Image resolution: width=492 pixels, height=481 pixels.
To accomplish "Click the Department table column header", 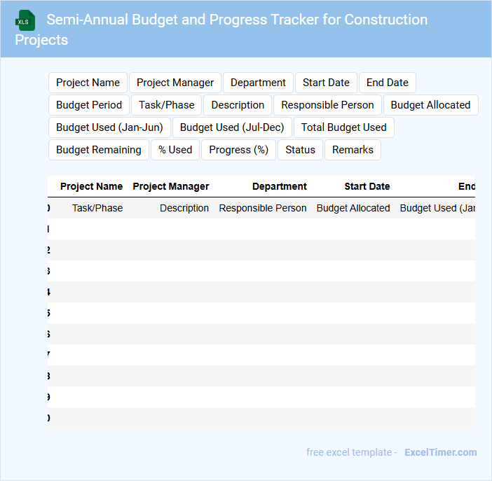I will tap(279, 186).
